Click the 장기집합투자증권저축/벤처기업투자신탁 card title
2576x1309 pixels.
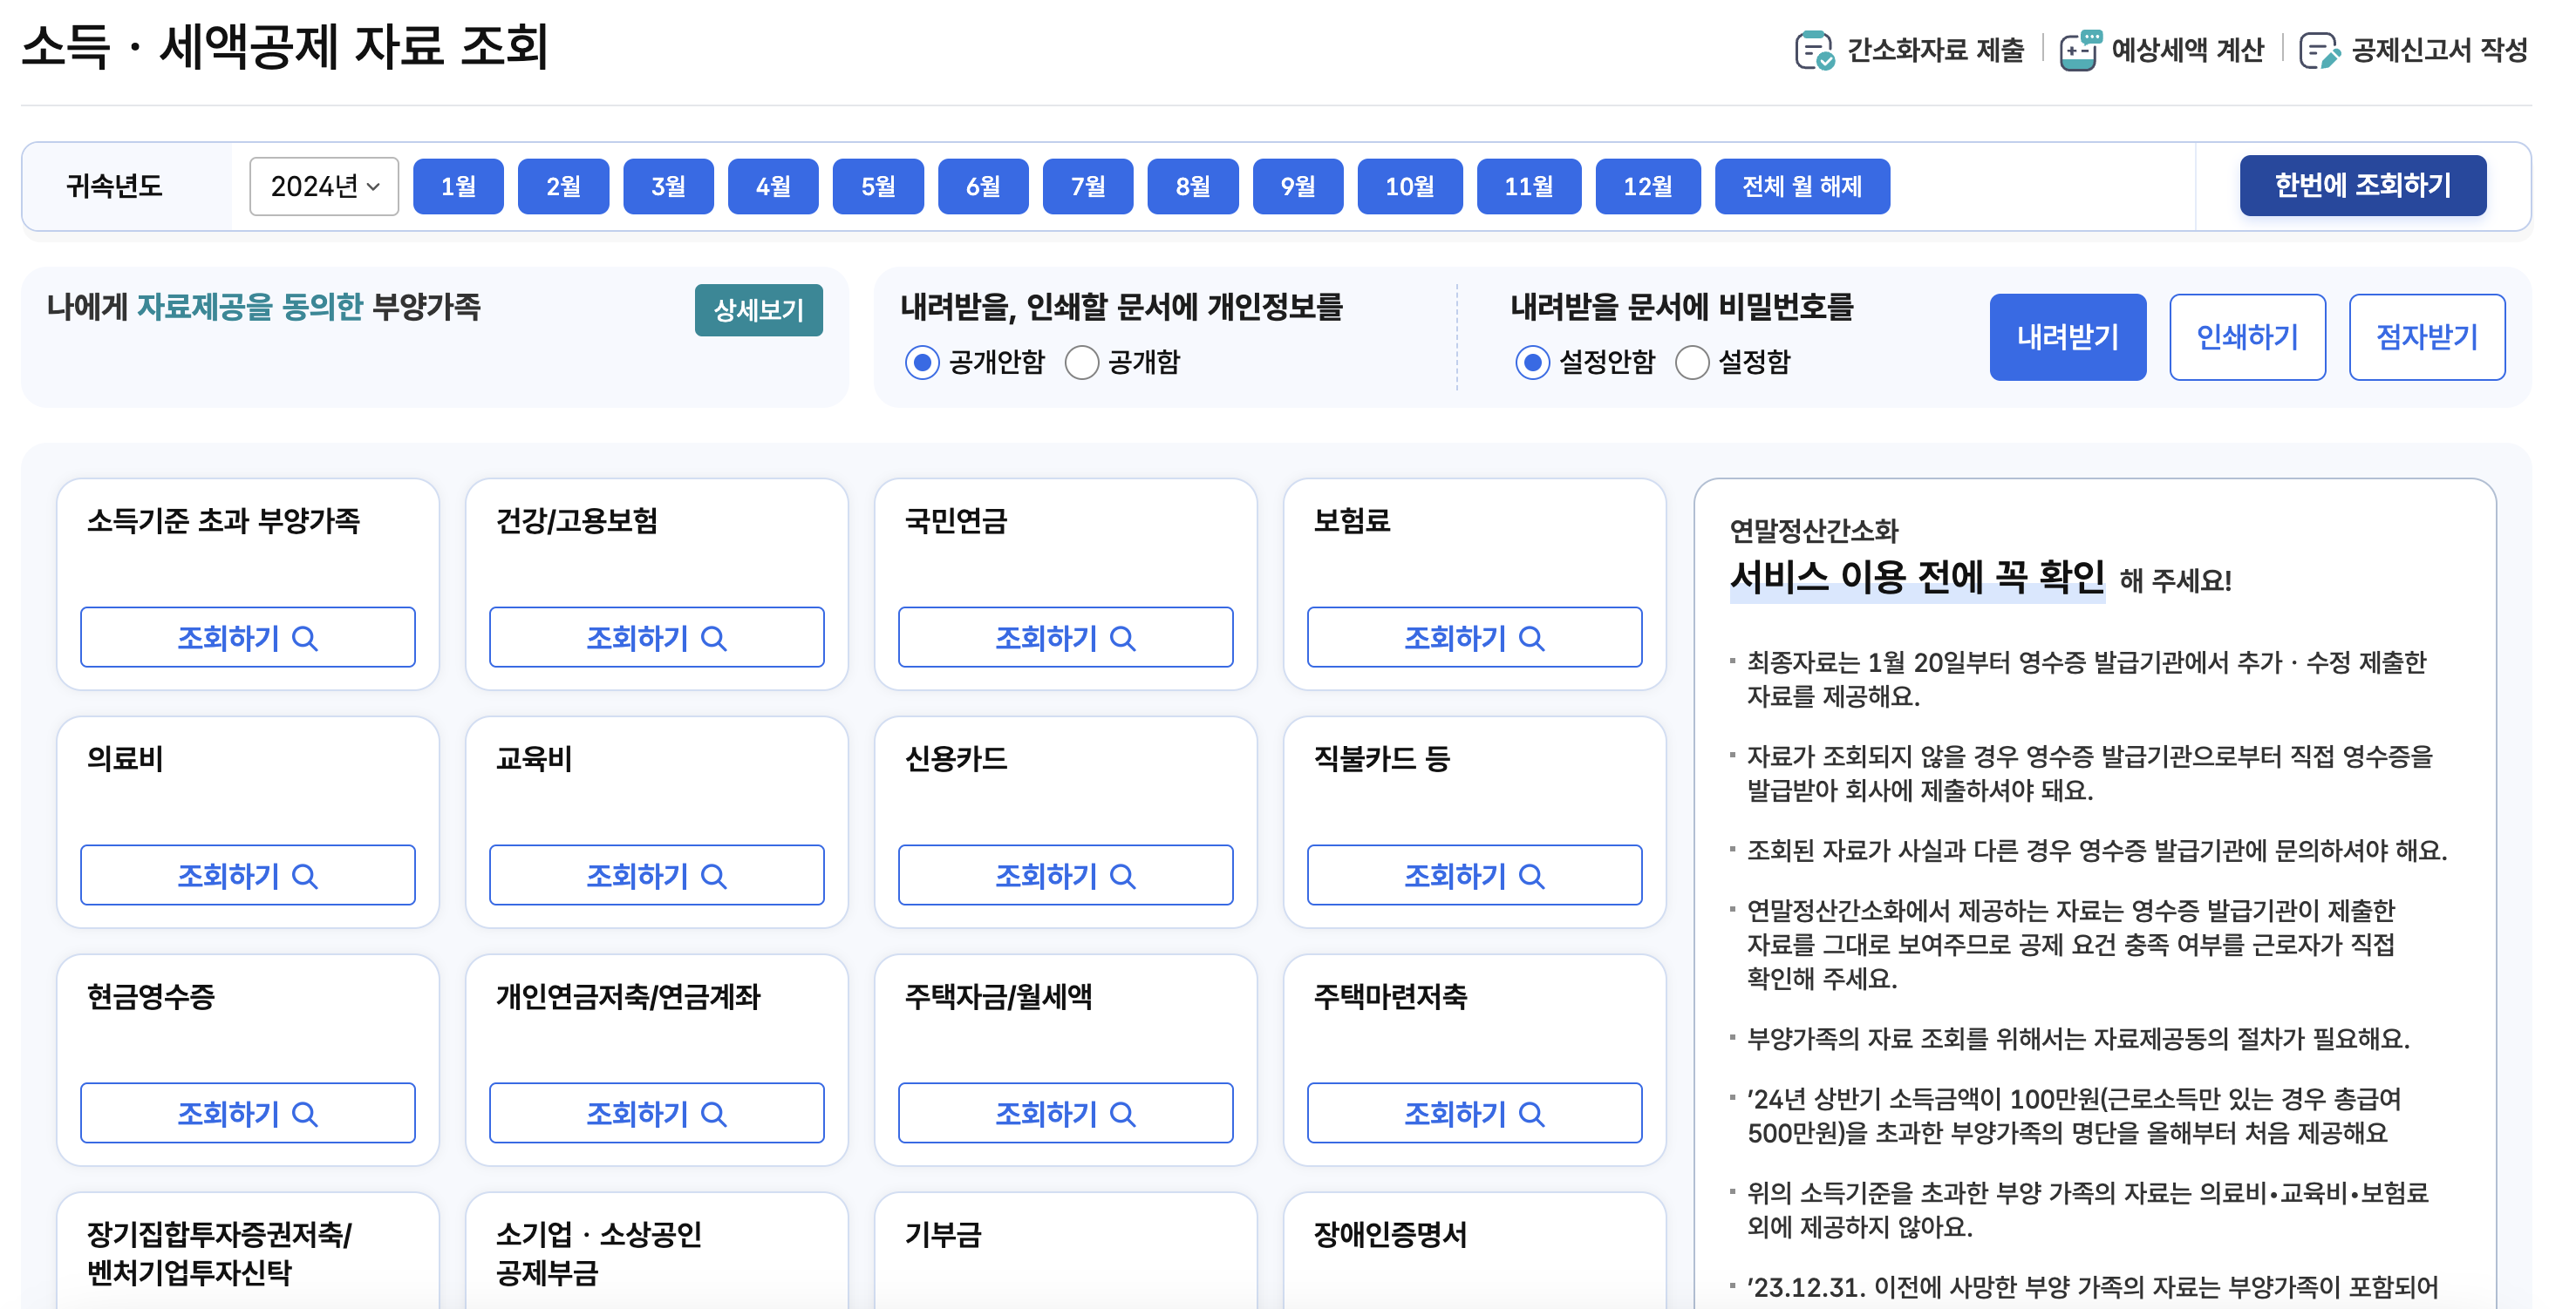click(x=220, y=1254)
